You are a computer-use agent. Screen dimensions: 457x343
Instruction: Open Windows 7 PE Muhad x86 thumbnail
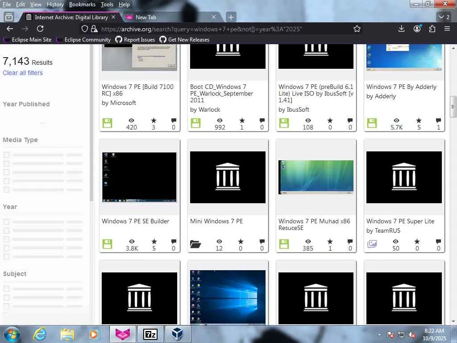point(316,177)
